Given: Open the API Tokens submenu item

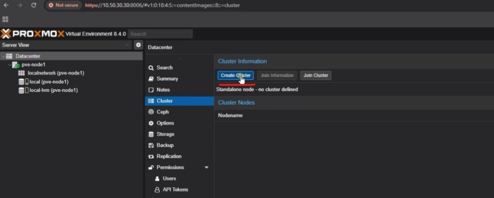Looking at the screenshot, I should coord(179,189).
